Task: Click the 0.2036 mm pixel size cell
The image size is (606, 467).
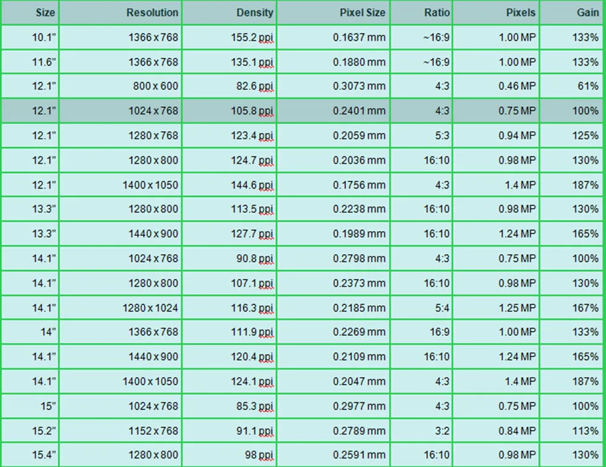Action: tap(333, 160)
